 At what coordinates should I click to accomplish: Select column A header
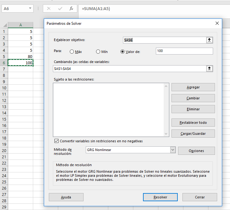tap(21, 25)
